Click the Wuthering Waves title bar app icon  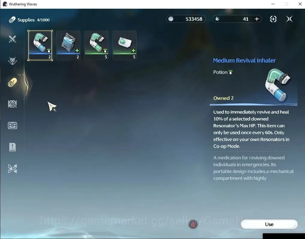pyautogui.click(x=5, y=4)
